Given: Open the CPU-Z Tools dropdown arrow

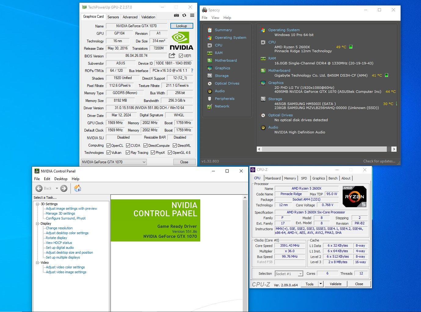Looking at the screenshot, I should pyautogui.click(x=321, y=284).
